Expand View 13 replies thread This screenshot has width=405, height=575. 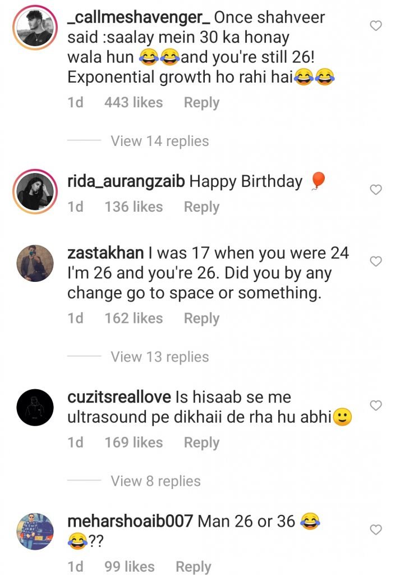point(159,357)
